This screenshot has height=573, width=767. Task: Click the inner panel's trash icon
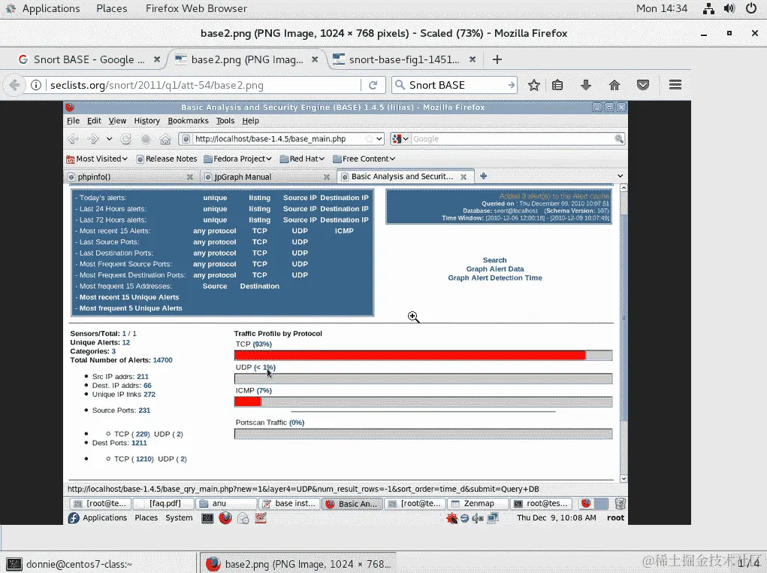click(620, 504)
